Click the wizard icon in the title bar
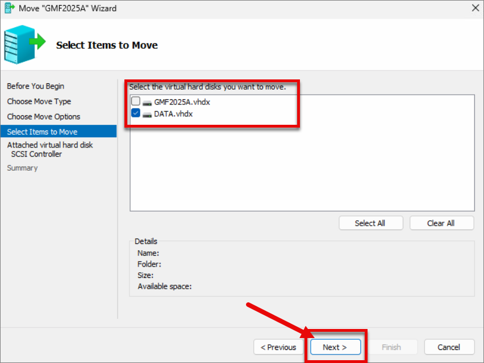 [10, 8]
